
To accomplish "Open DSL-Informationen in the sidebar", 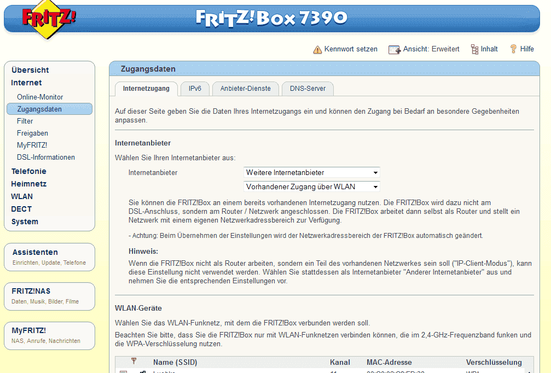I will 45,157.
